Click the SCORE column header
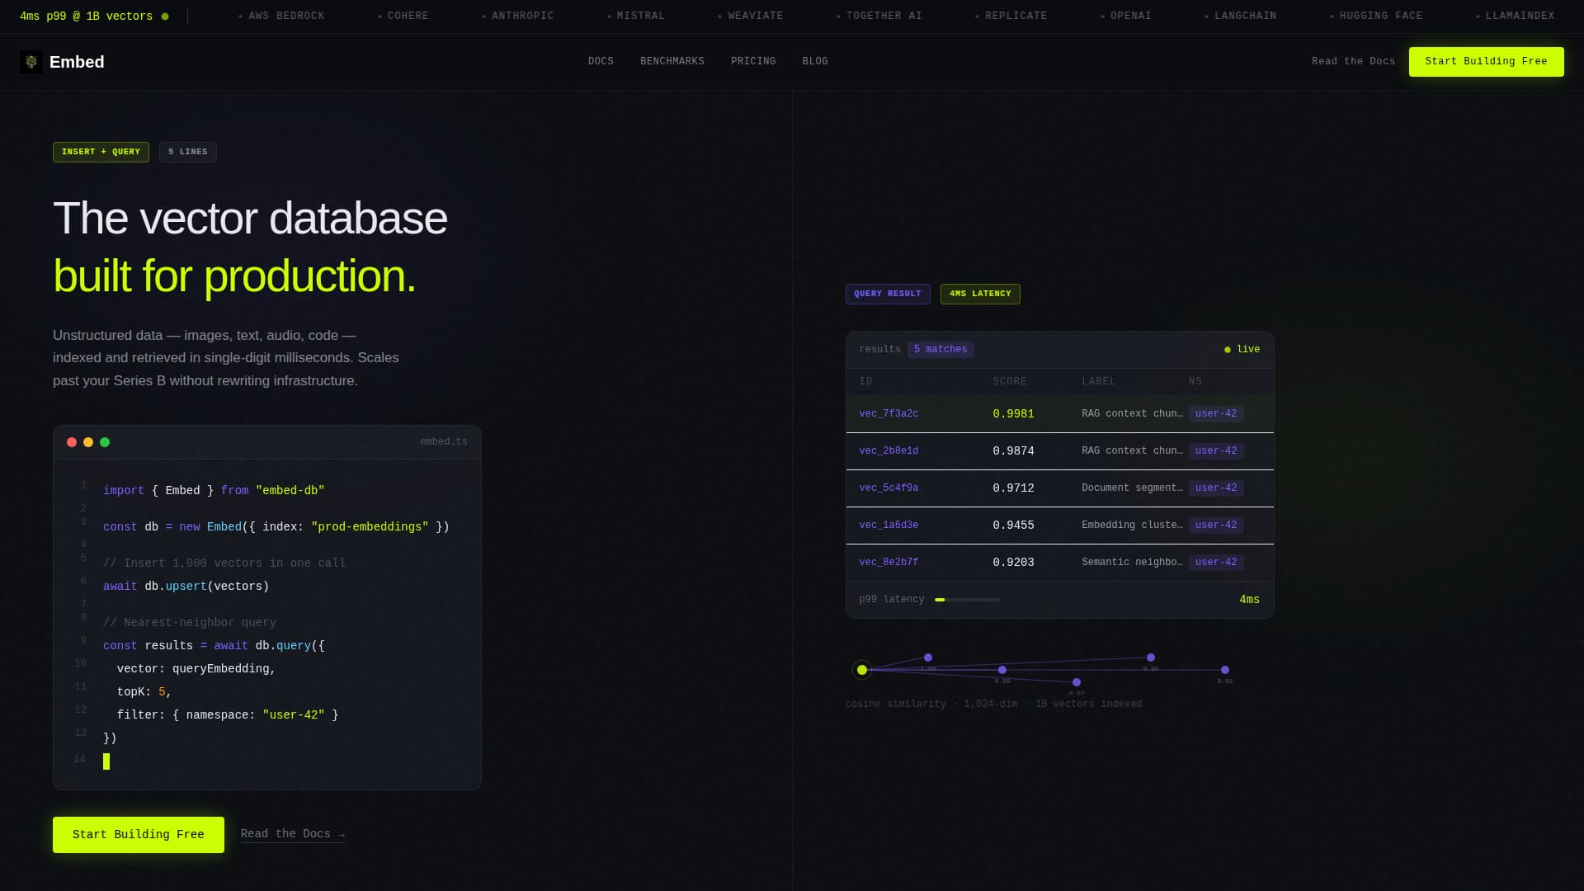 [1010, 382]
